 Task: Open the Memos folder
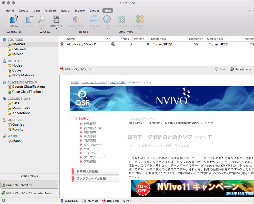[x=18, y=54]
